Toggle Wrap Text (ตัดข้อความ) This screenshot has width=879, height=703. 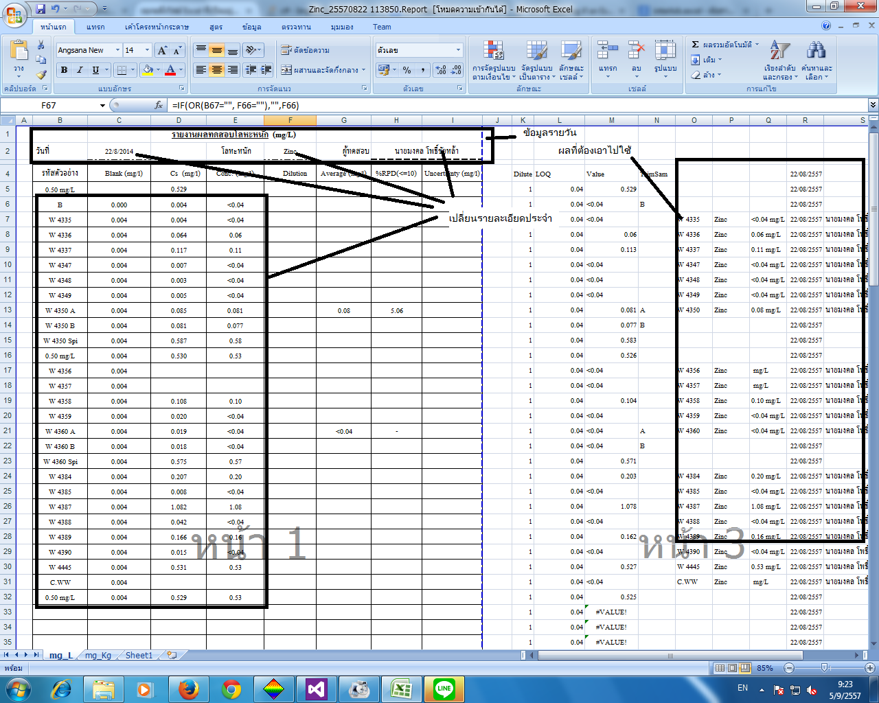(306, 50)
